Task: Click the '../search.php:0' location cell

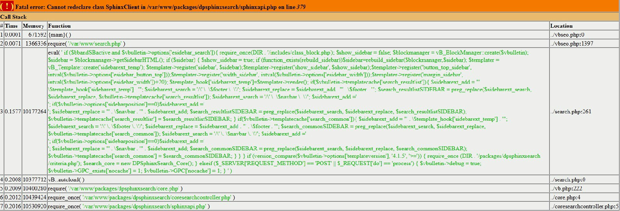Action: coord(568,180)
